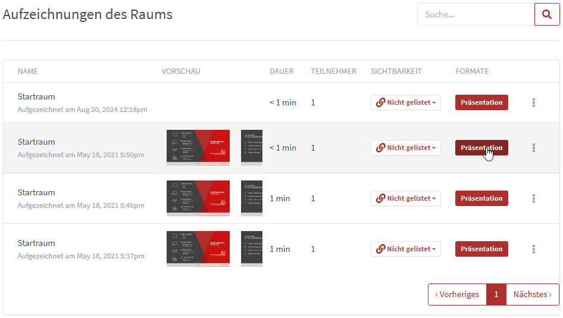Open three-dot menu for 5:50pm recording

(x=534, y=148)
